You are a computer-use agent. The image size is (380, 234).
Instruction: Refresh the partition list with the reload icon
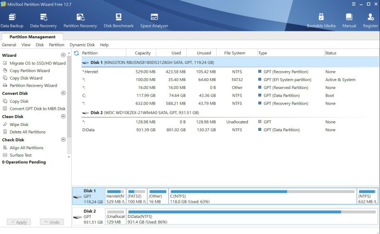pos(76,53)
